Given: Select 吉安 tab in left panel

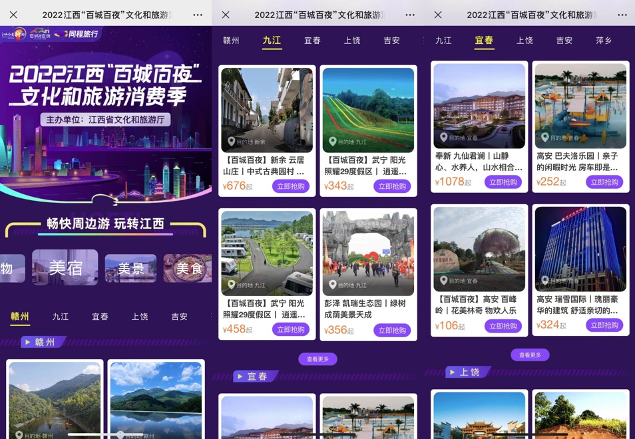Looking at the screenshot, I should [180, 317].
